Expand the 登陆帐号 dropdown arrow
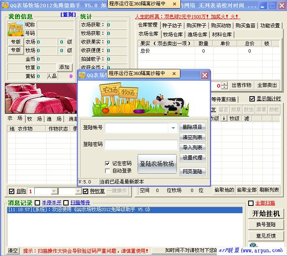This screenshot has height=256, width=287. pos(173,128)
